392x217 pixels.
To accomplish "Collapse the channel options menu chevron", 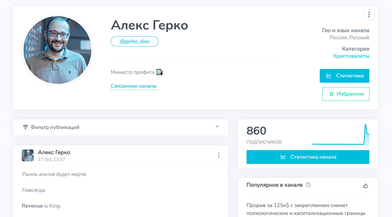I will tap(217, 126).
